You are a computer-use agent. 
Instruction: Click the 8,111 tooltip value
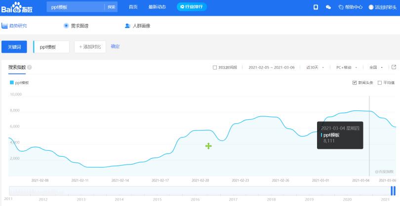click(329, 140)
